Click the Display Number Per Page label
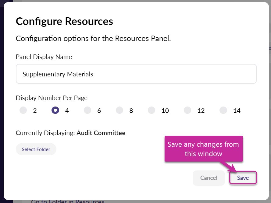 (x=52, y=98)
